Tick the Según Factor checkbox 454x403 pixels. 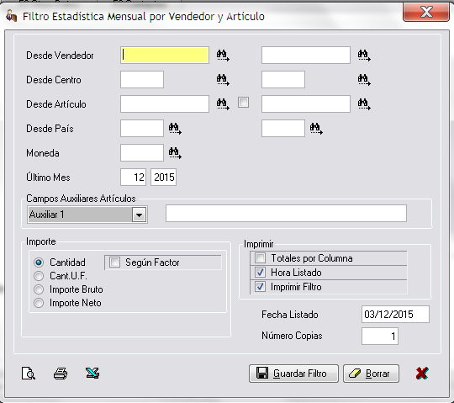coord(114,262)
